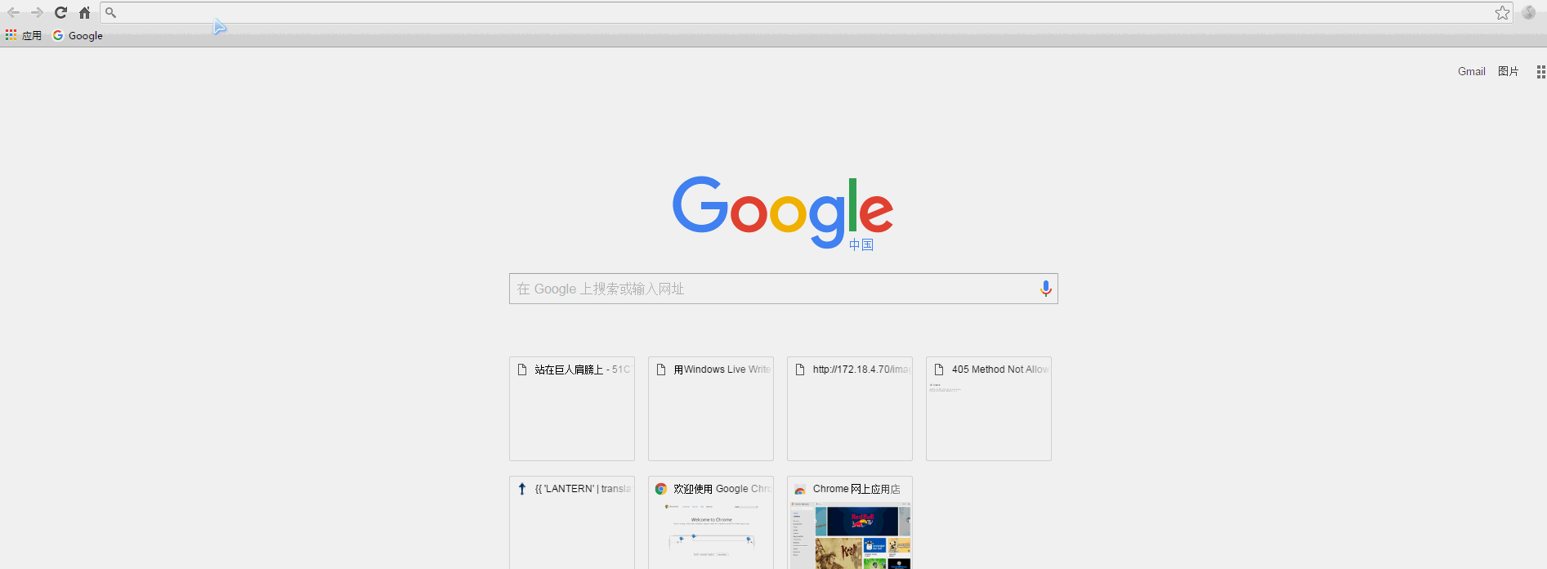
Task: Go to the Home page icon
Action: coord(84,12)
